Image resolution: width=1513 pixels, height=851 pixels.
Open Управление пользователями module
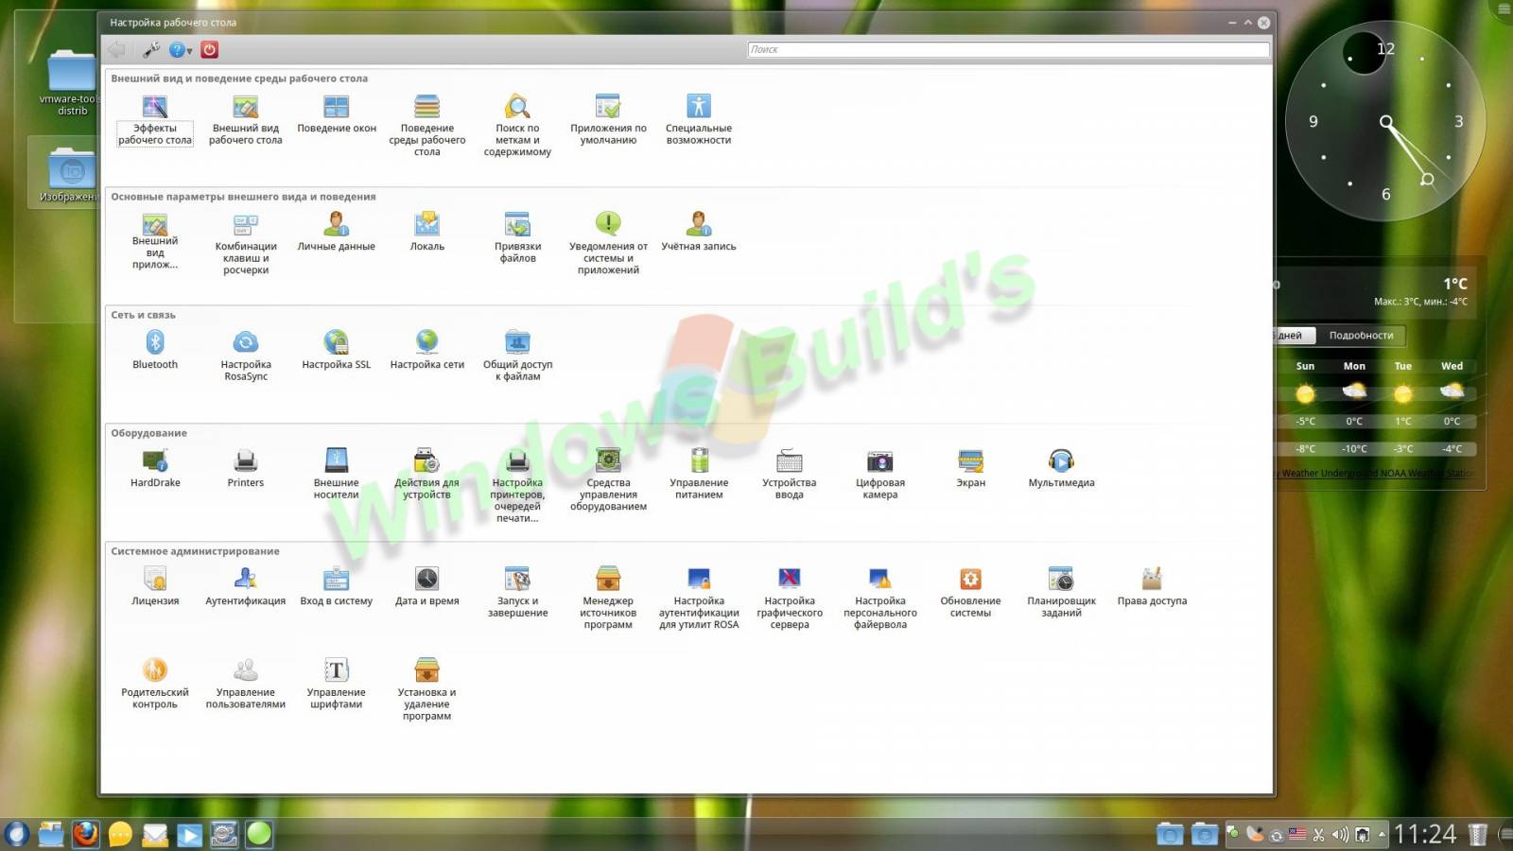pyautogui.click(x=246, y=685)
